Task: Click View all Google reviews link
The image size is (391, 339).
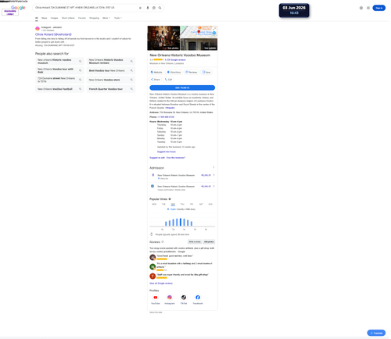Action: 161,284
